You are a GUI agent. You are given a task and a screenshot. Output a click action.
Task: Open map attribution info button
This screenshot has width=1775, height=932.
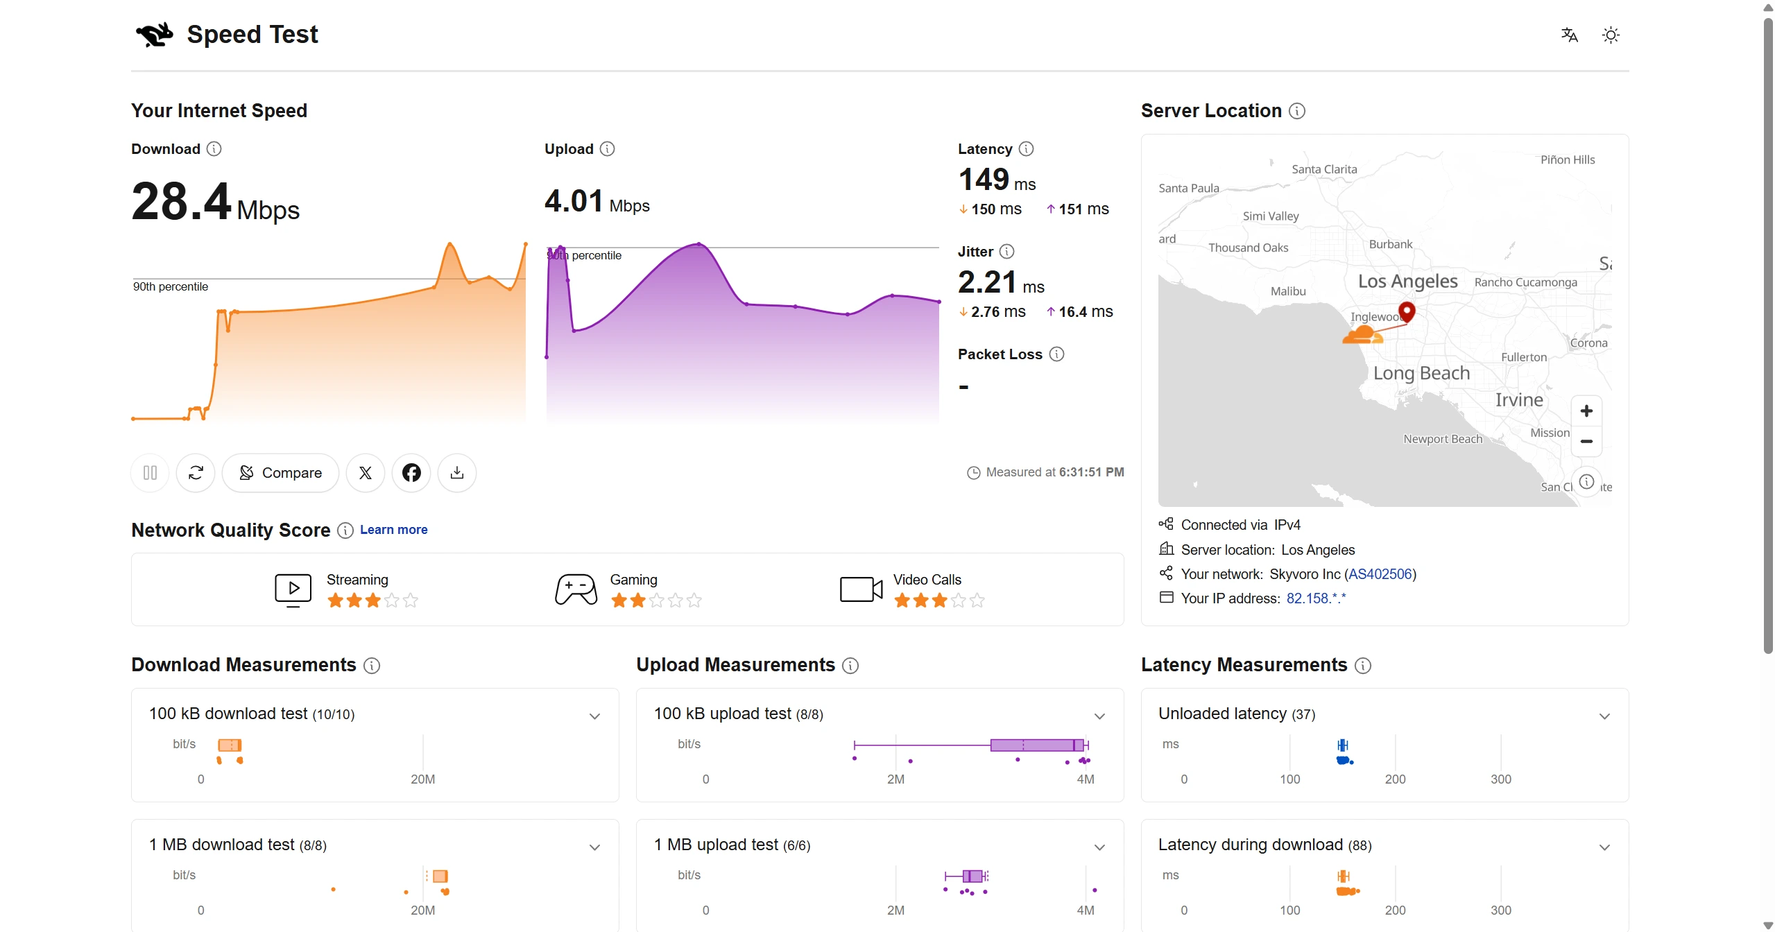coord(1586,481)
